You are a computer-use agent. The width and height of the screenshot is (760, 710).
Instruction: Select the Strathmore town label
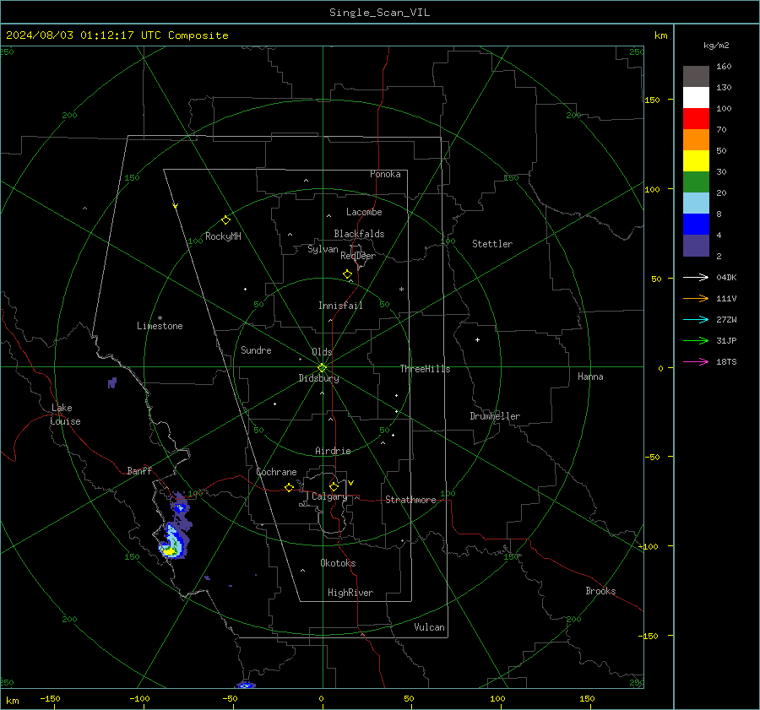click(410, 500)
